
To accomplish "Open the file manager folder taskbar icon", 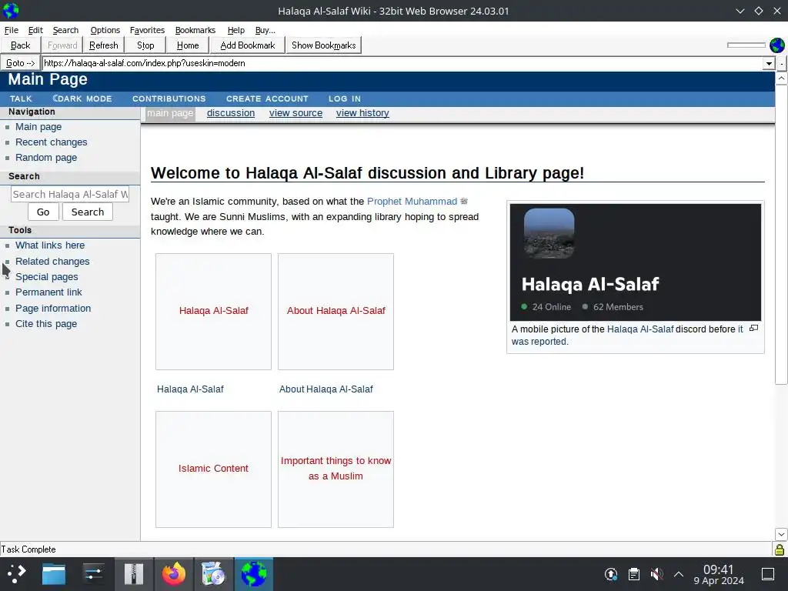I will (54, 573).
